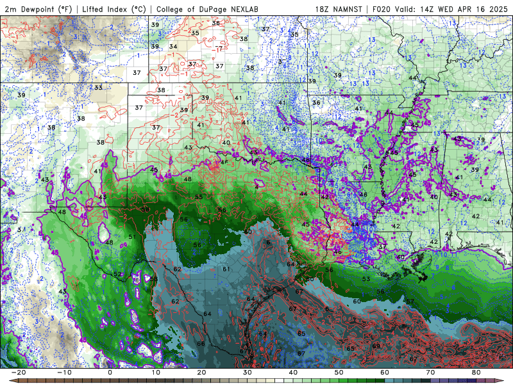Click the dewpoint value "55" on the map
The height and width of the screenshot is (384, 513).
point(199,197)
